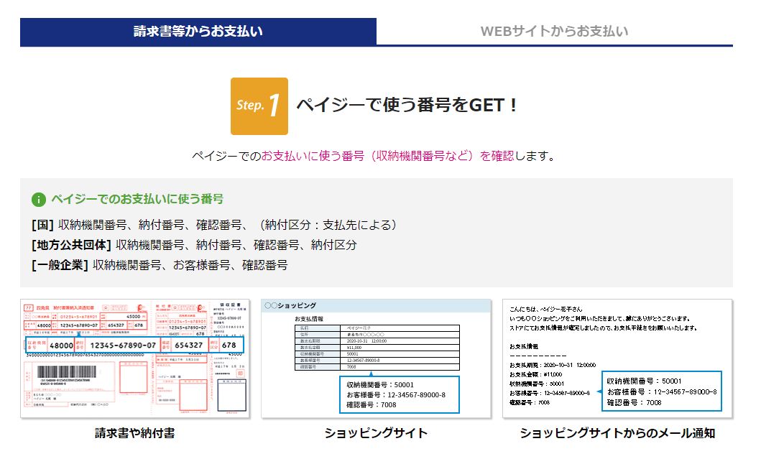Click the orange Step 1 badge
Viewport: 761px width, 464px height.
click(259, 106)
